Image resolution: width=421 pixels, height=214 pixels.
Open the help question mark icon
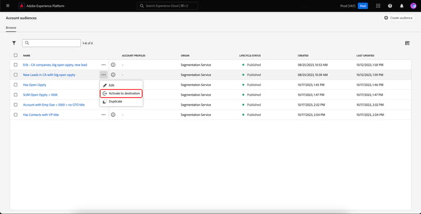(390, 6)
